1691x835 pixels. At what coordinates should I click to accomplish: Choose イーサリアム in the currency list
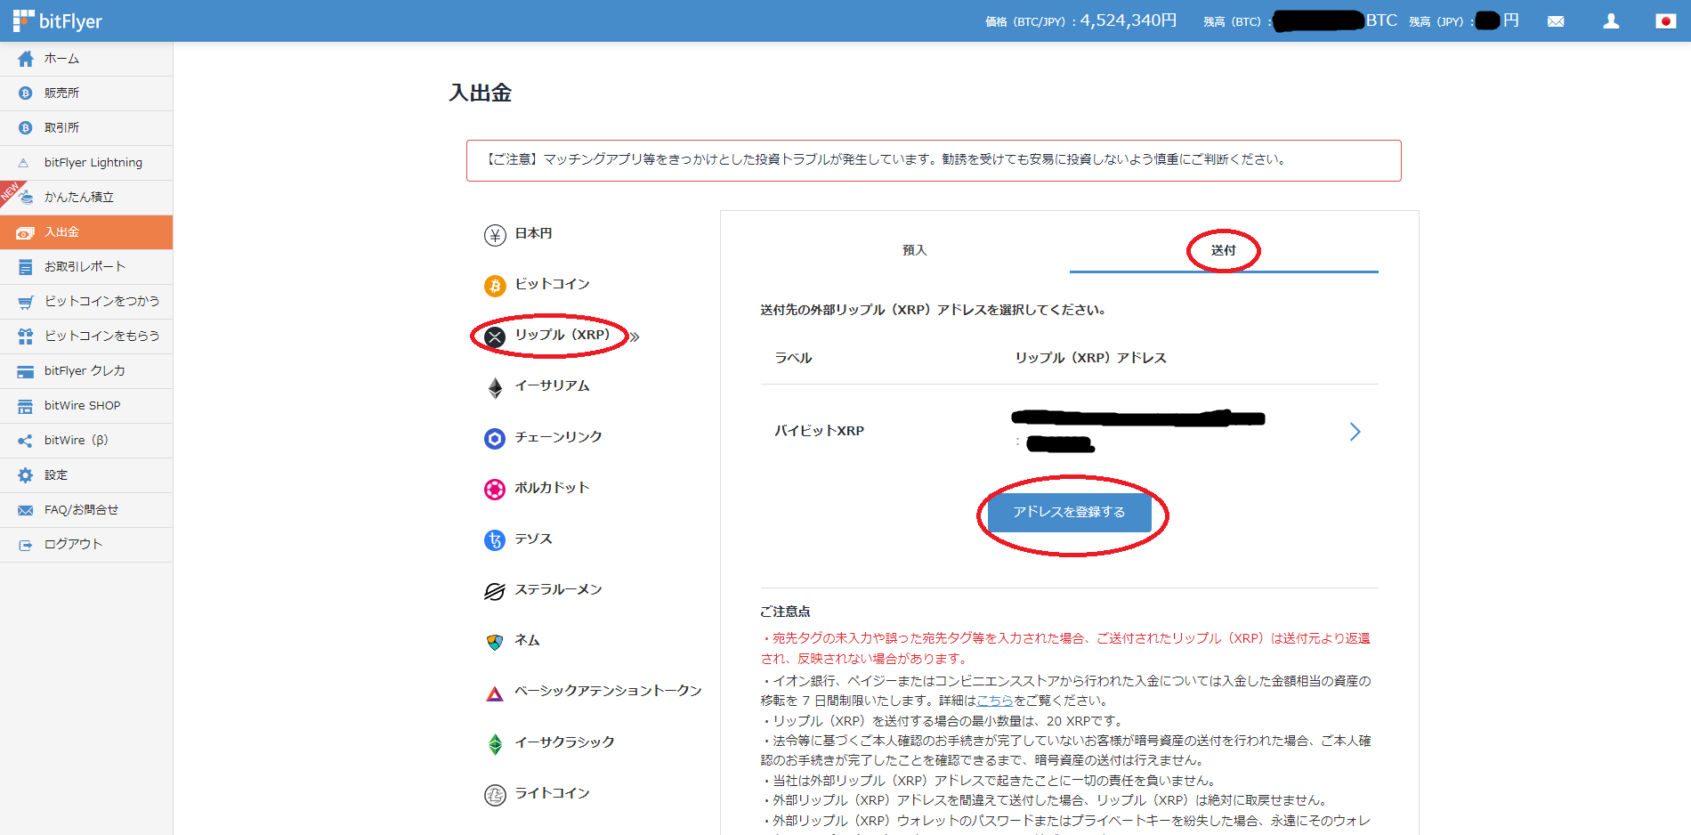click(x=553, y=386)
